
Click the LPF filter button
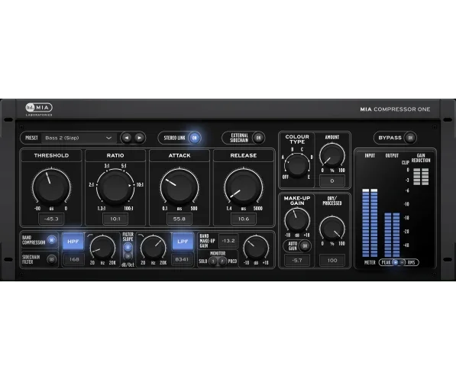coord(183,242)
